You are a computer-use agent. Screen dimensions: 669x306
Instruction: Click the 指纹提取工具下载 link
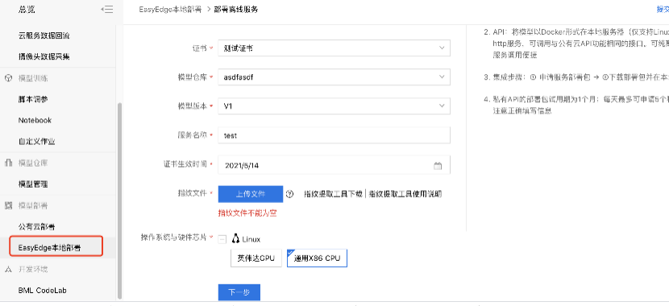(x=333, y=194)
